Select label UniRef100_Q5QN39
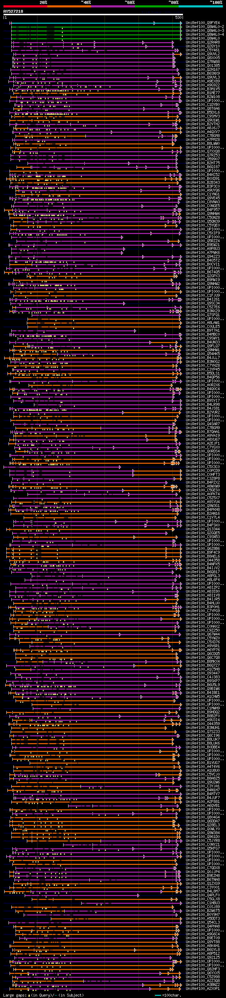The height and width of the screenshot is (998, 226). pyautogui.click(x=203, y=222)
